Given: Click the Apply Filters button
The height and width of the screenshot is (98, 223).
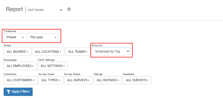Looking at the screenshot, I should [18, 92].
